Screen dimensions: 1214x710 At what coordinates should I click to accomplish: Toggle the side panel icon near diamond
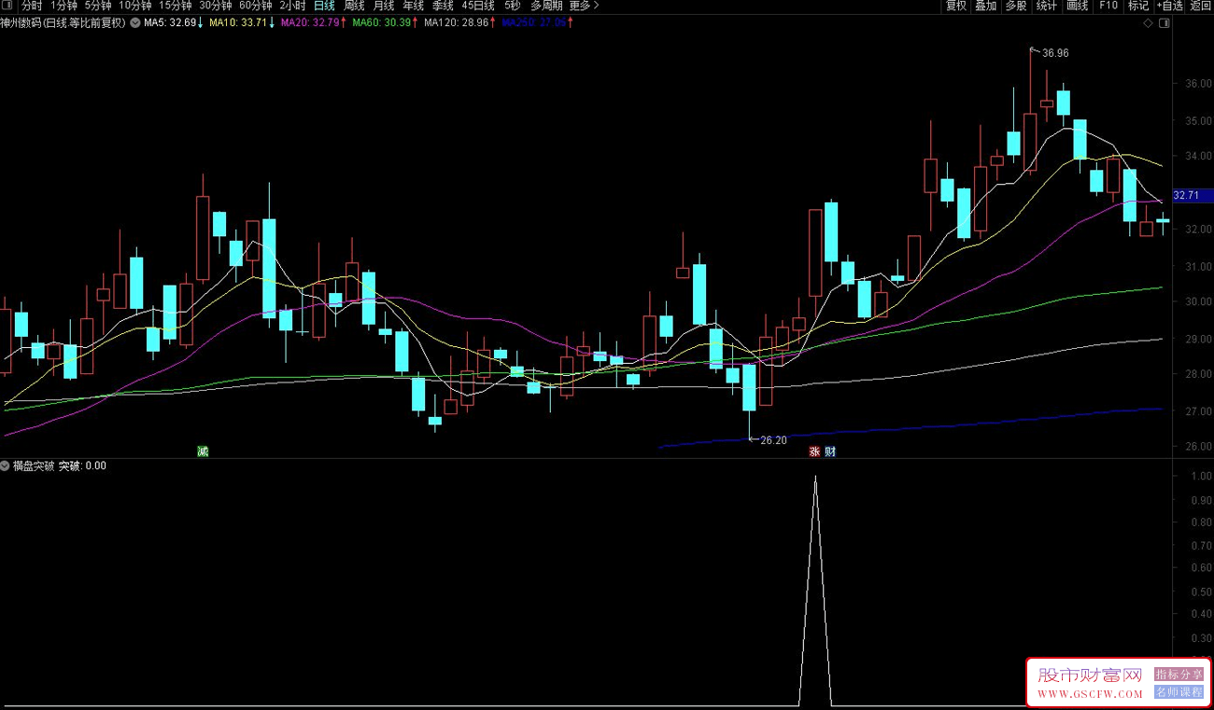1163,23
